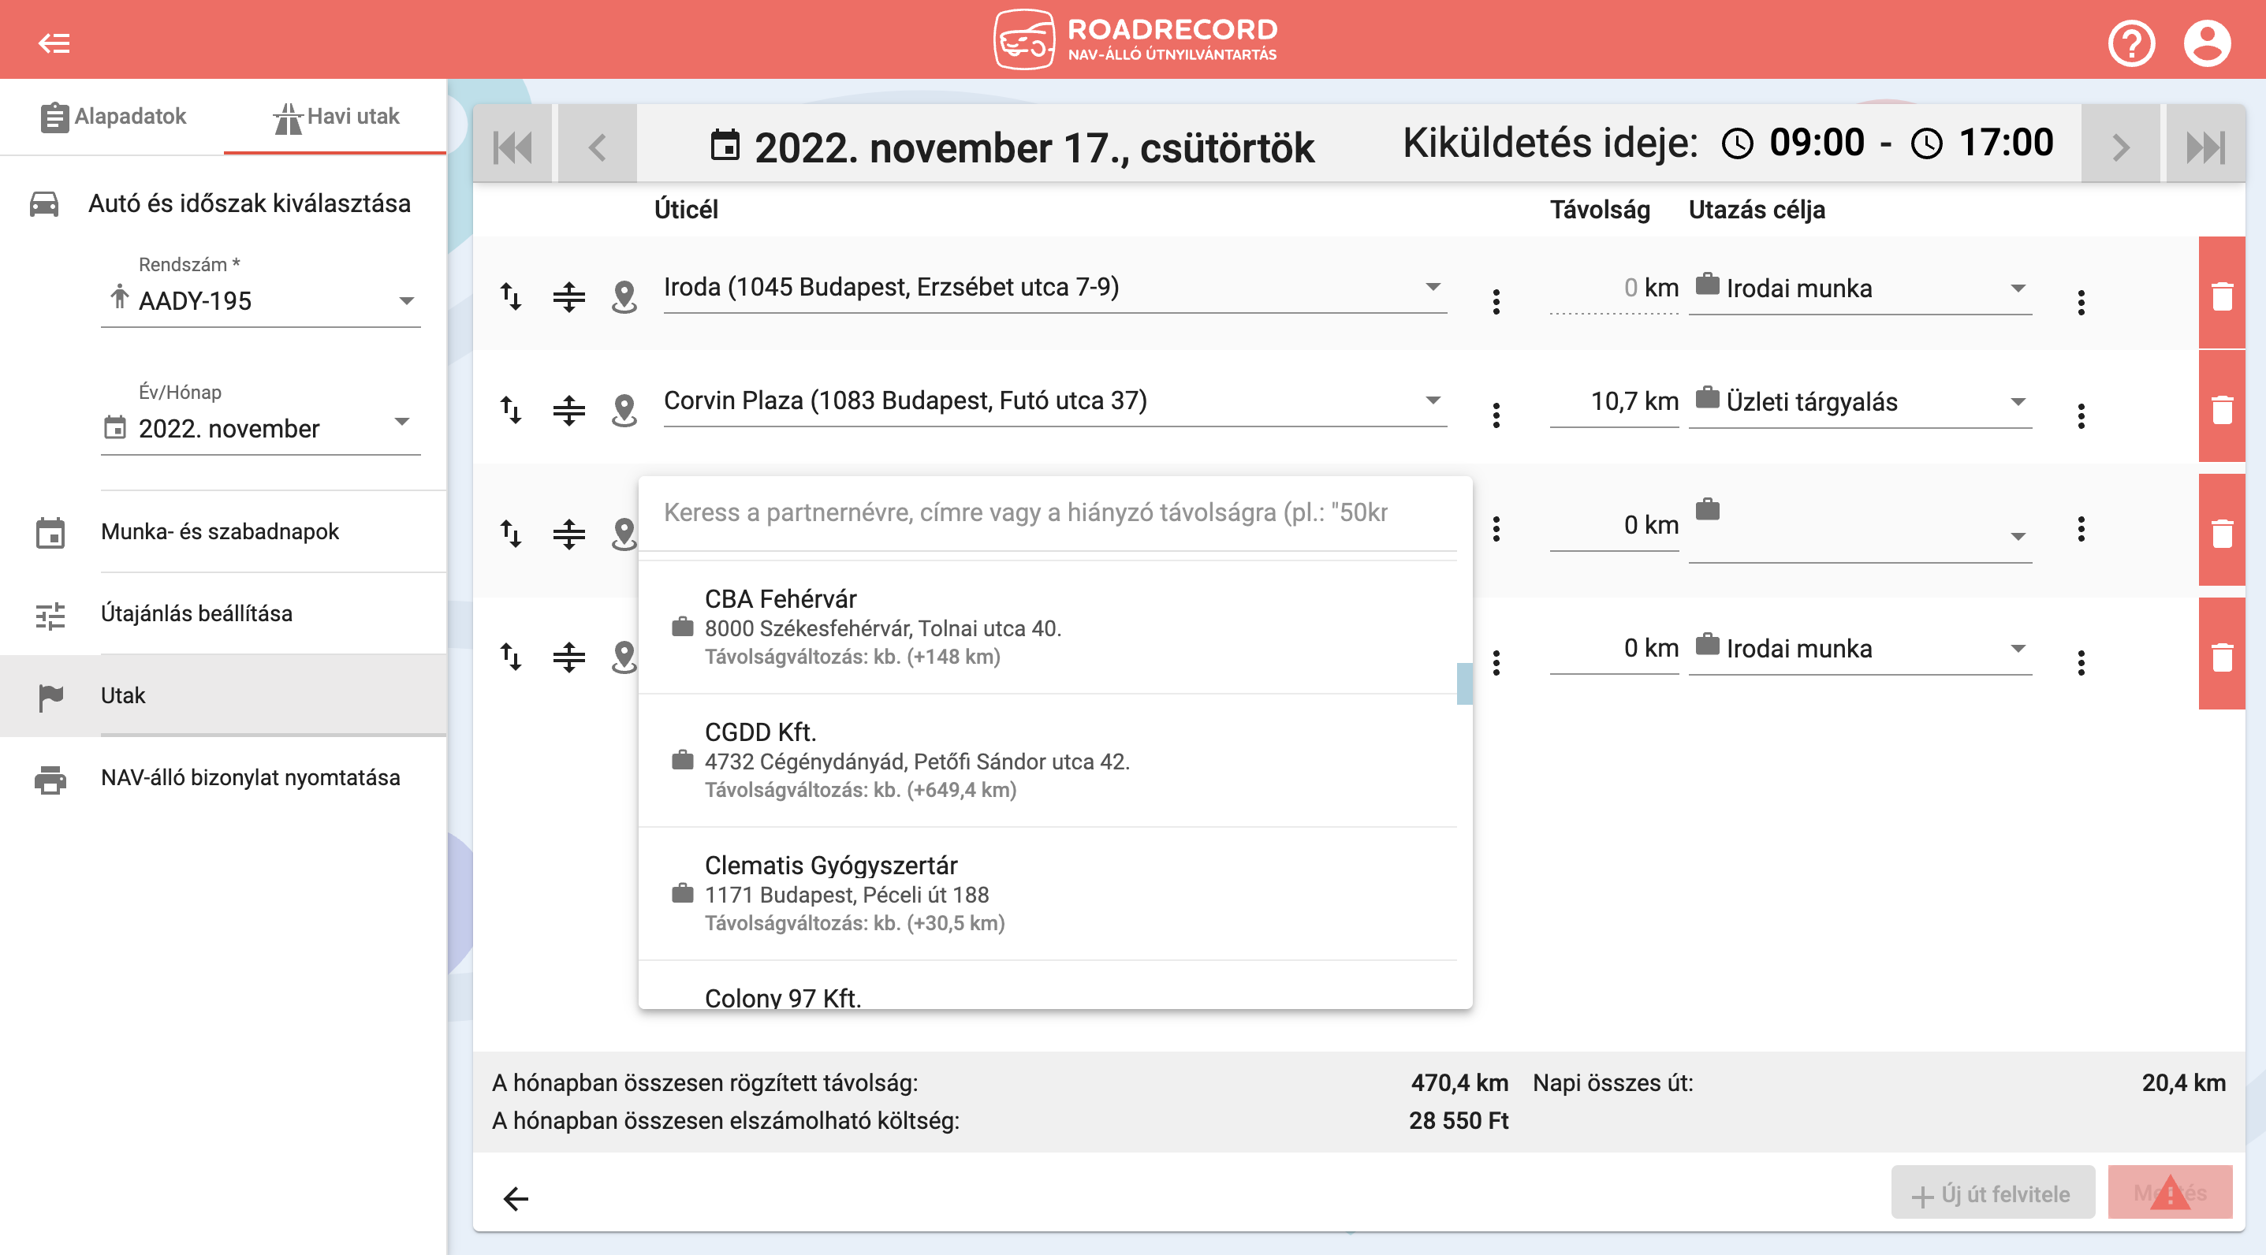Click the swap arrows icon on the Corvin Plaza row
2266x1255 pixels.
point(511,410)
